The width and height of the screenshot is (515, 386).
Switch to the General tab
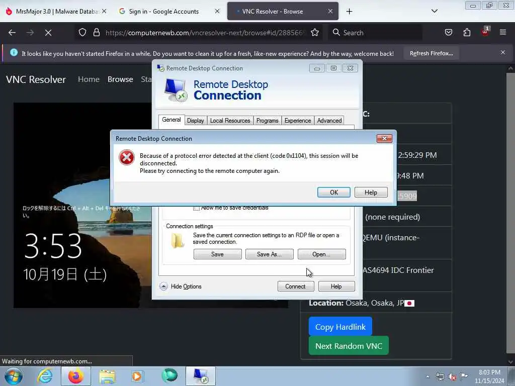(x=171, y=120)
